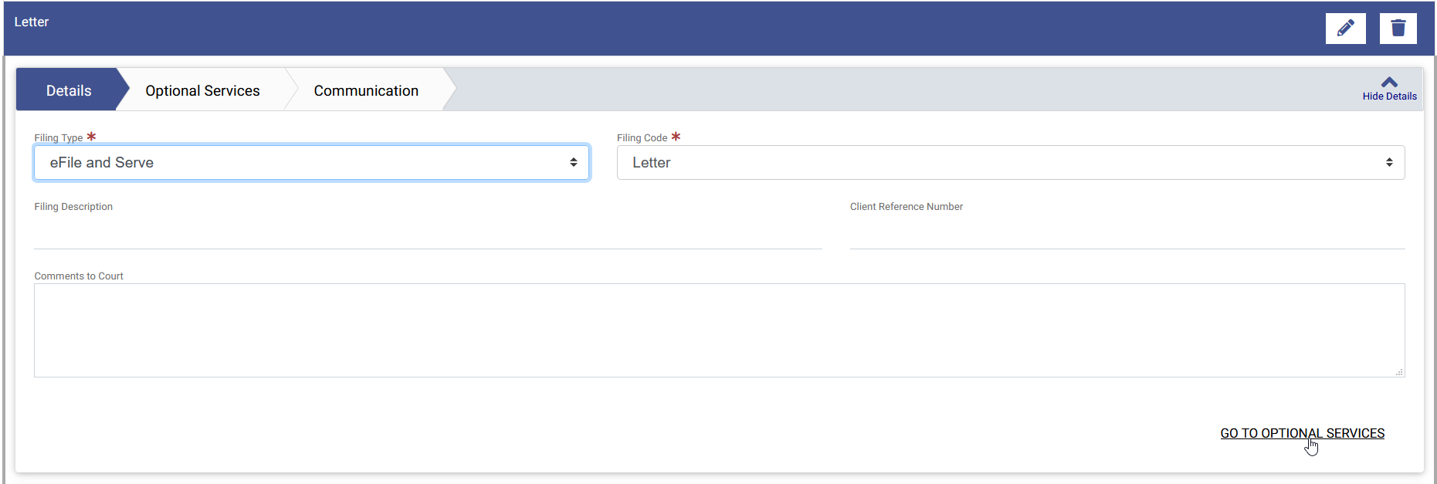Click the Letter heading text

(x=32, y=22)
